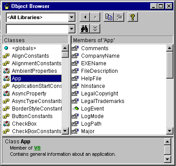Click the AlignConstants enum icon
This screenshot has height=166, width=176.
[x=6, y=56]
